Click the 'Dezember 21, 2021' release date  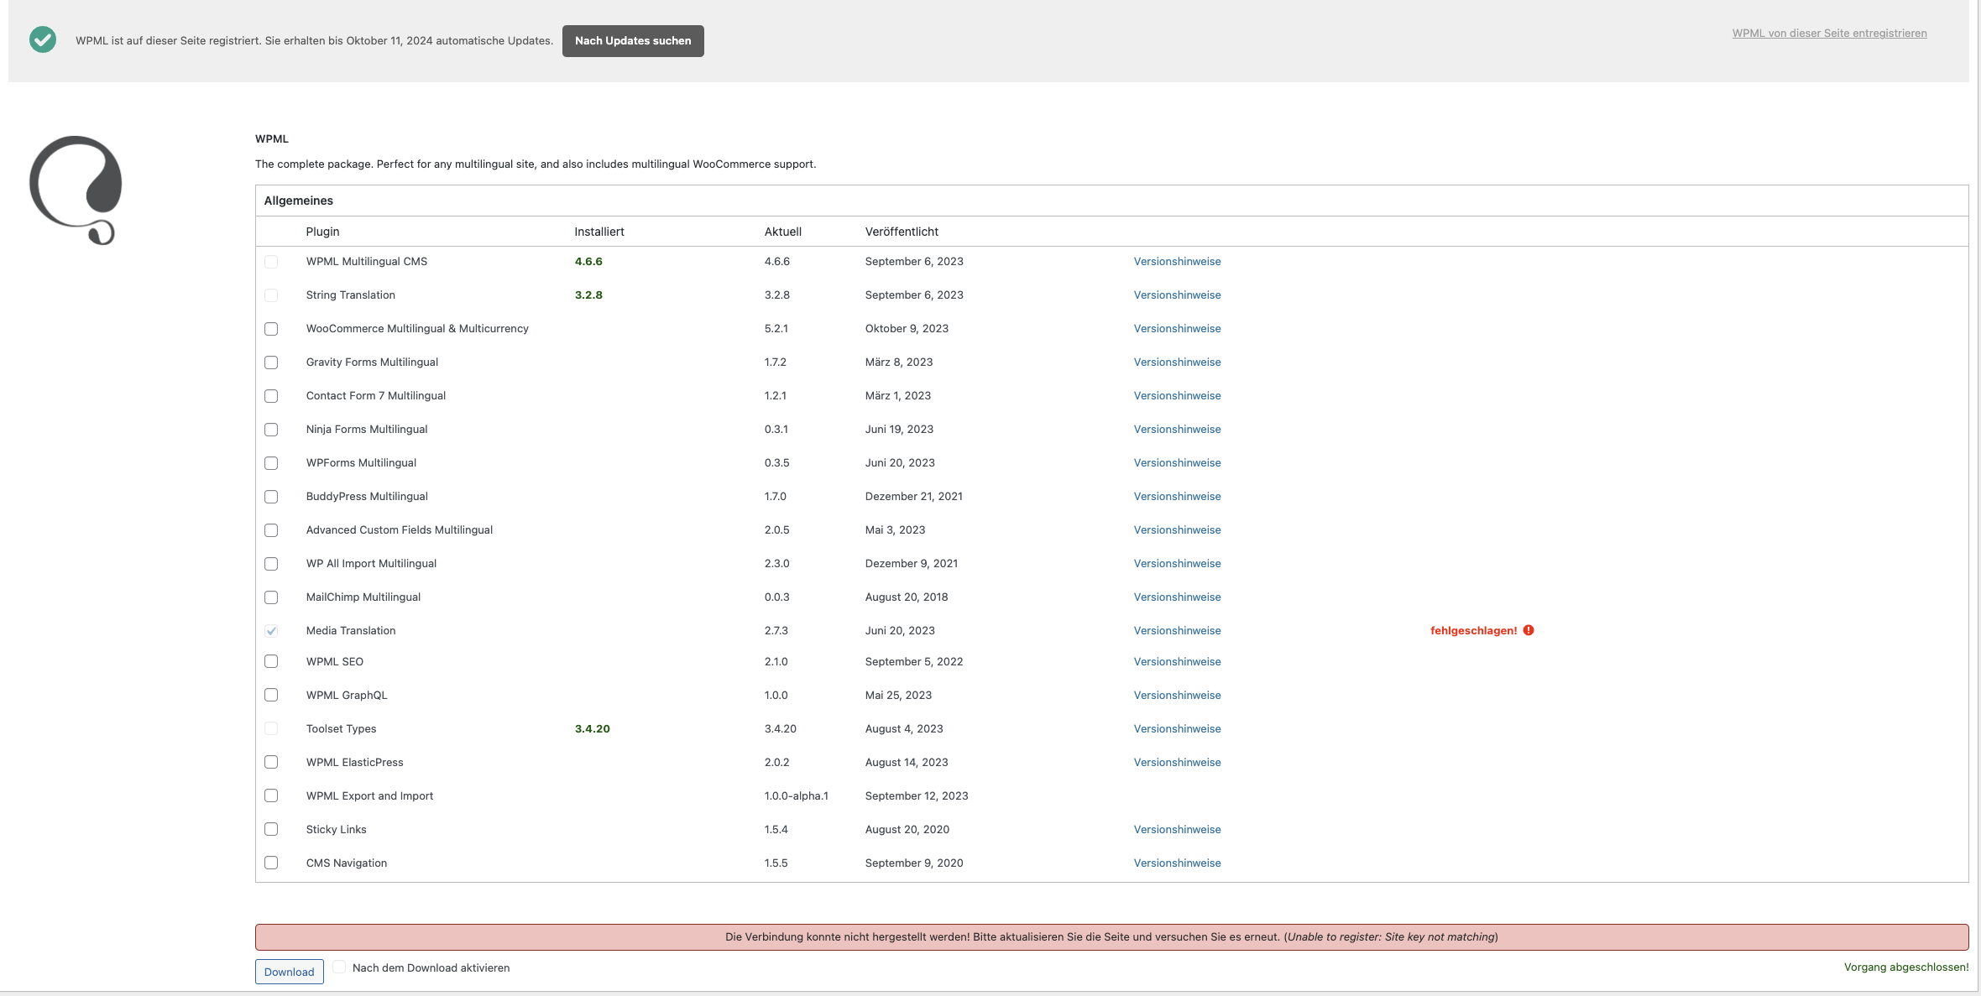click(x=913, y=497)
